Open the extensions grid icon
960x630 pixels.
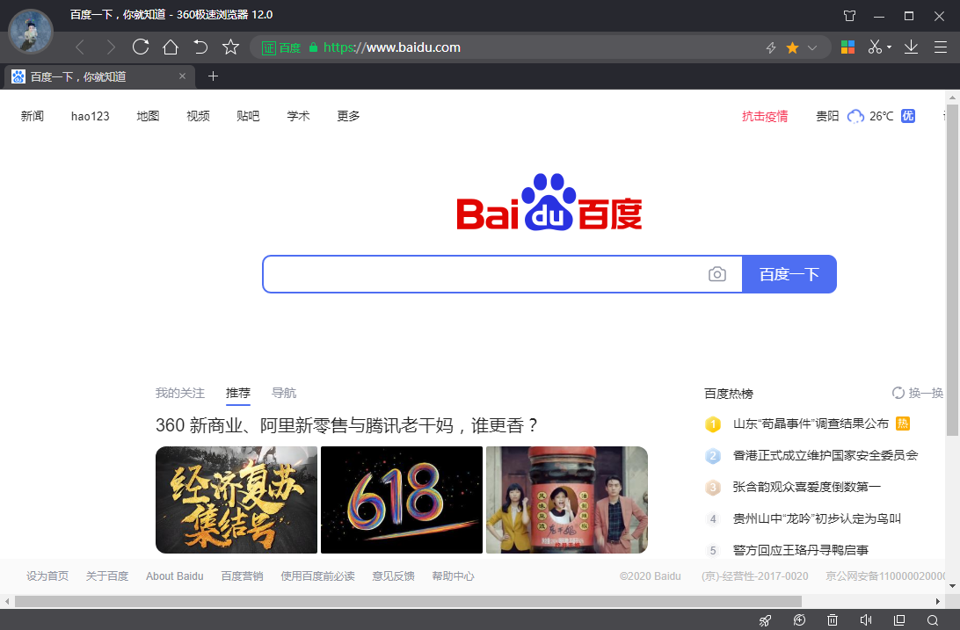(x=847, y=47)
